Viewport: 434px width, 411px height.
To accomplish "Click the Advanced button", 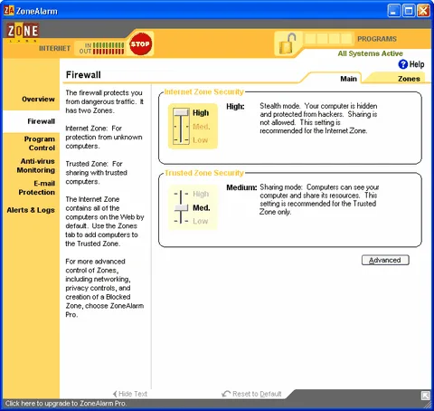I will coord(385,260).
